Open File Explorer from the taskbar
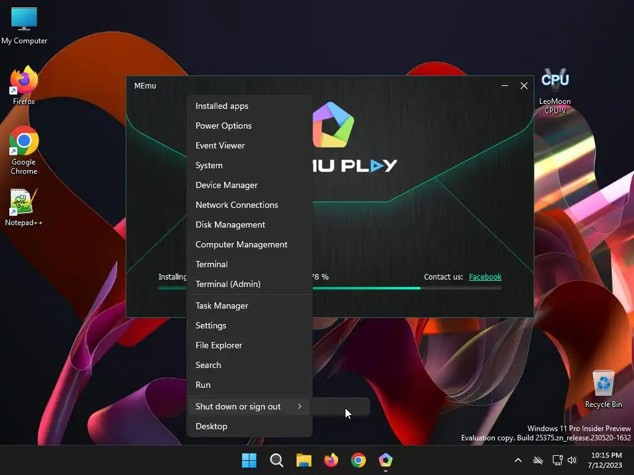This screenshot has height=475, width=634. point(303,460)
